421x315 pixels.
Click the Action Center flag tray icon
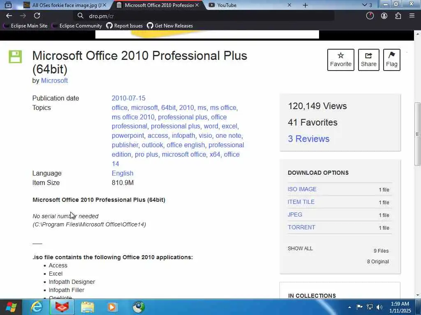(x=359, y=307)
